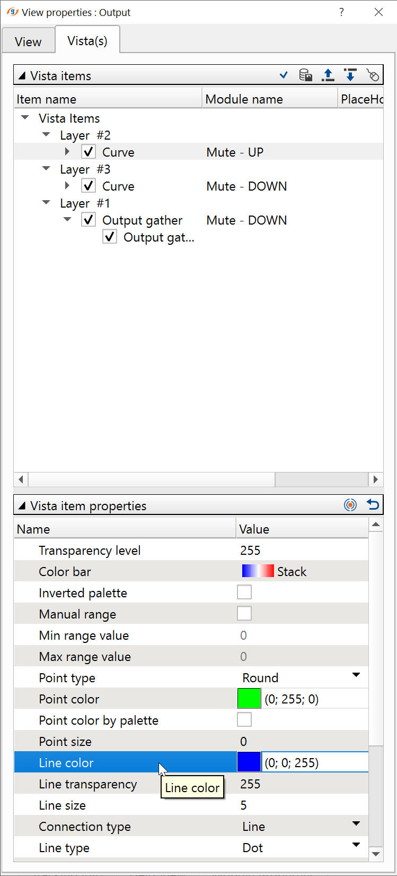Select the Vista(s) tab
This screenshot has width=397, height=876.
pyautogui.click(x=87, y=41)
